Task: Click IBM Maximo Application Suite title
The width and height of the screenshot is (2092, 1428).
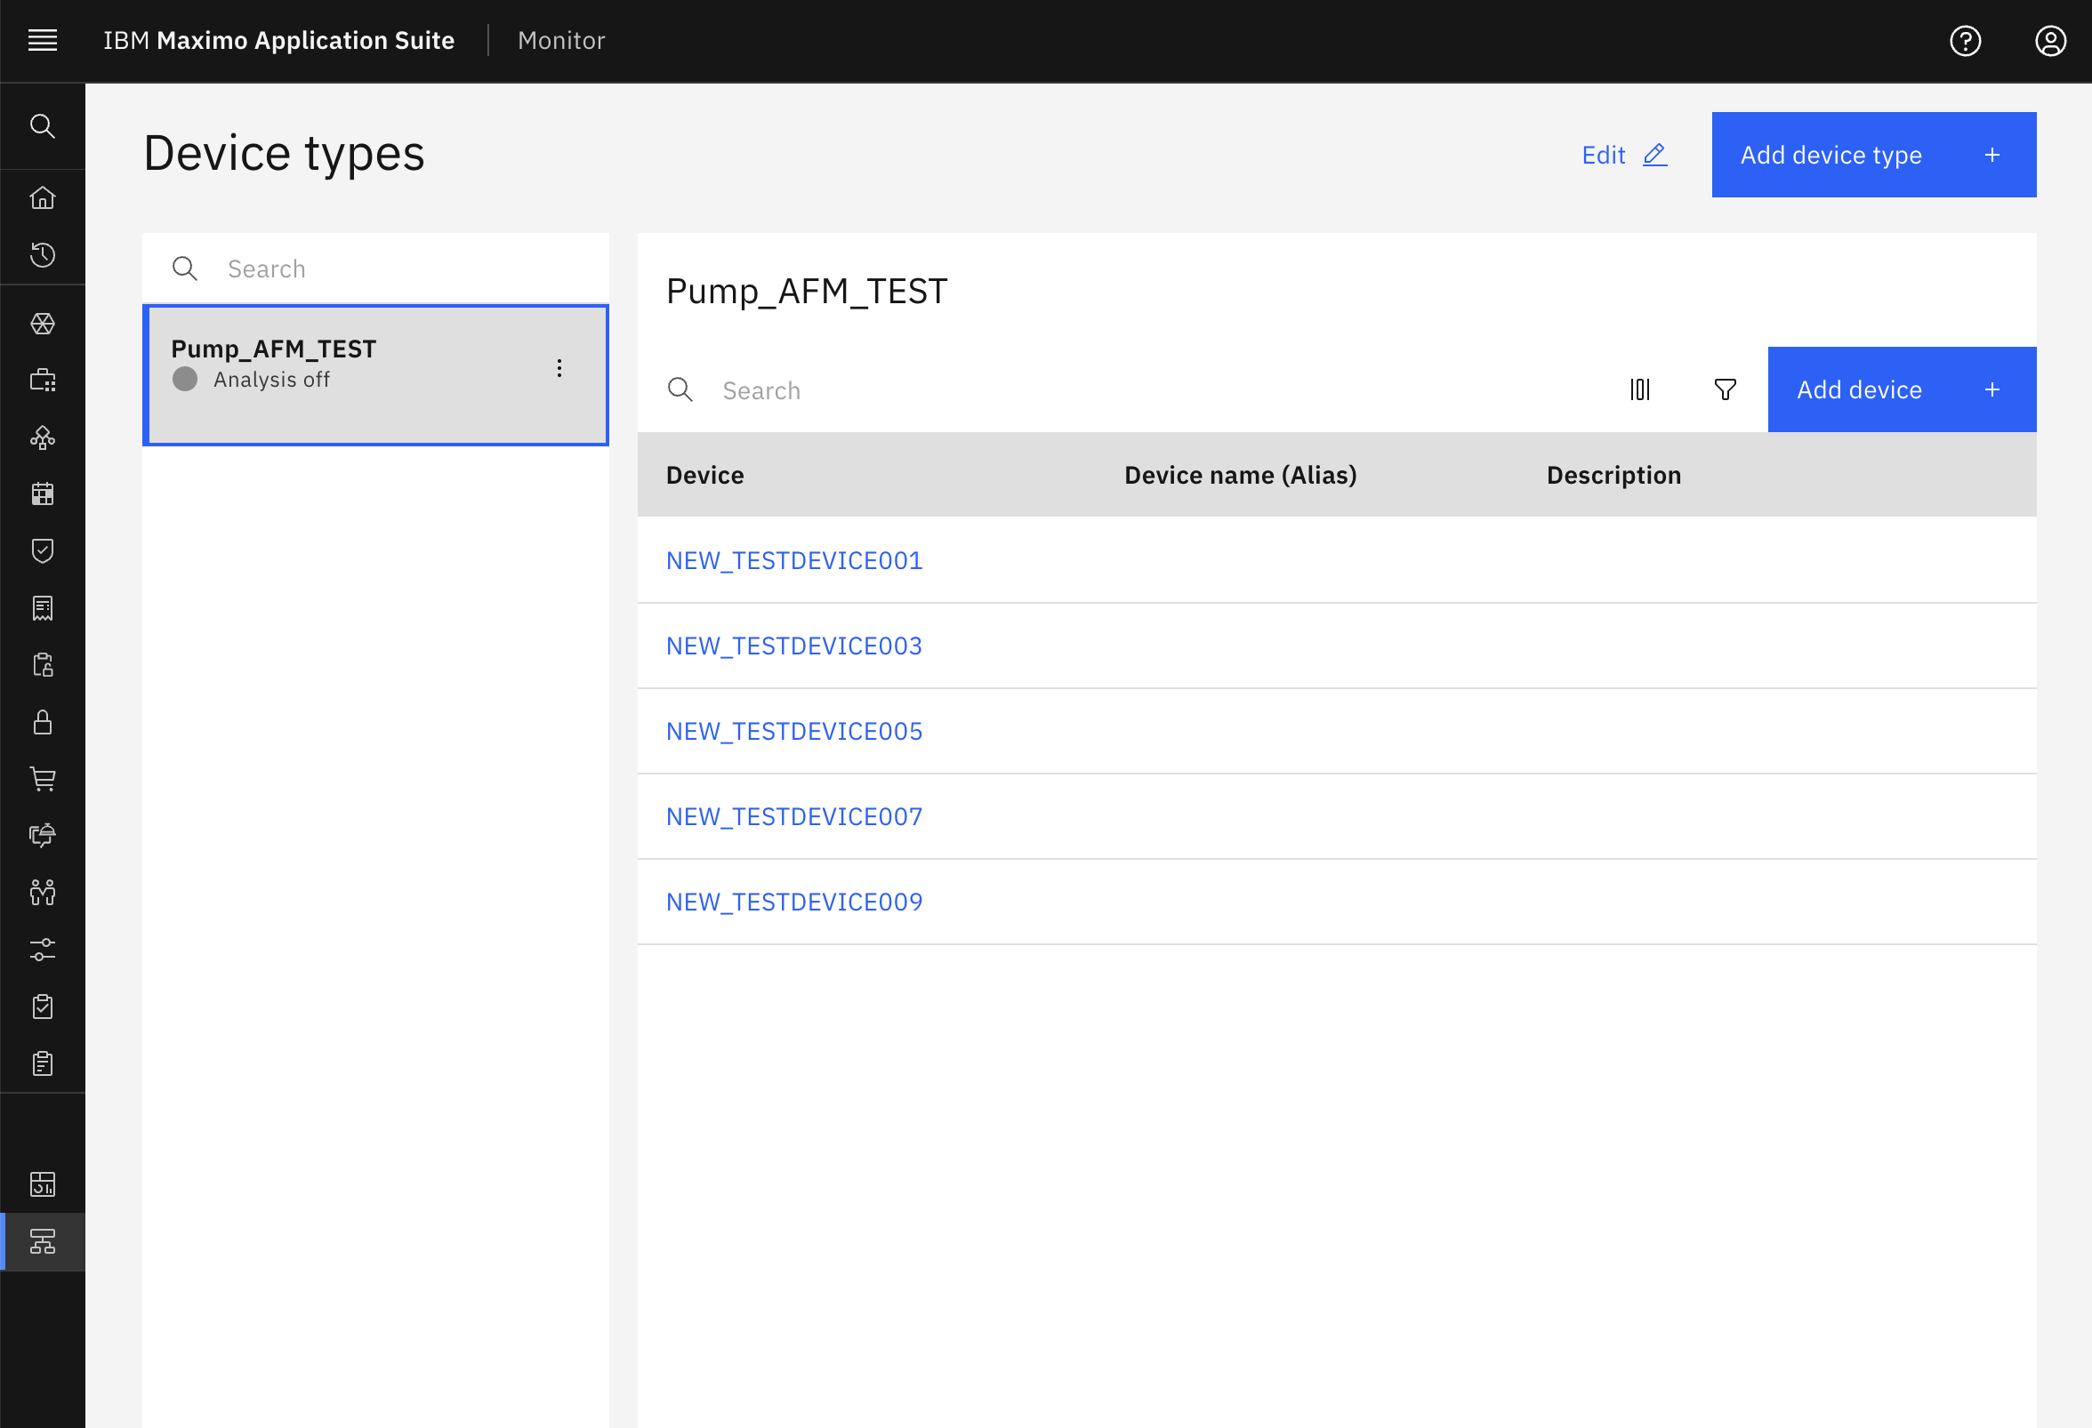Action: (x=278, y=41)
